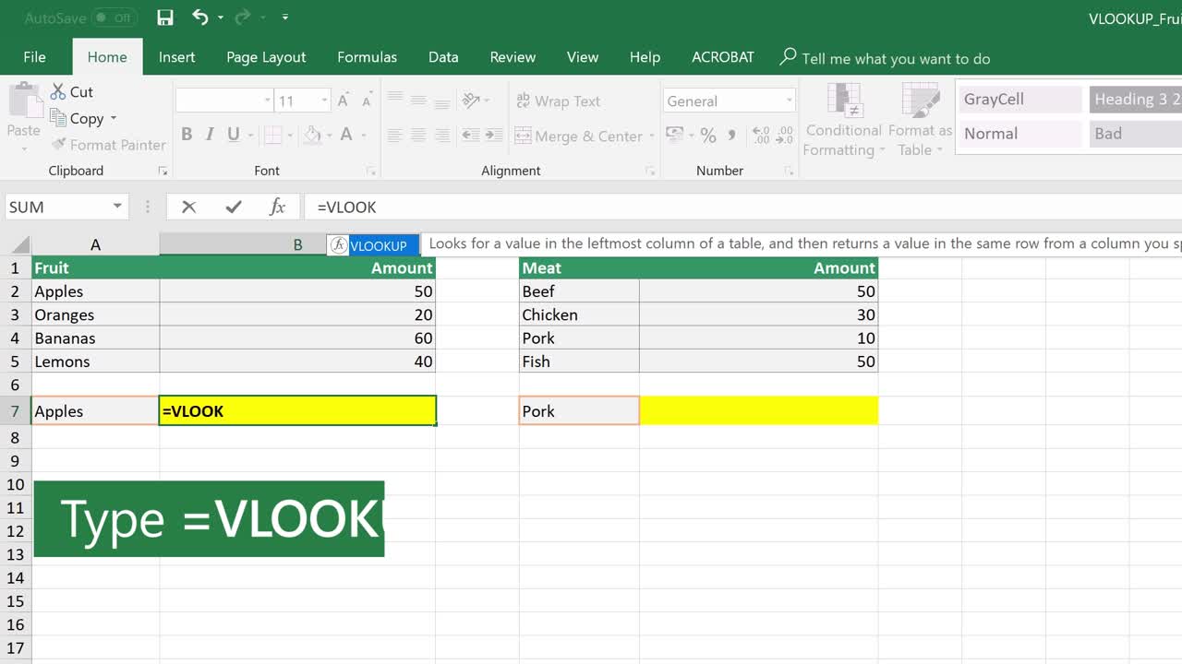1182x664 pixels.
Task: Open the ACROBAT tab
Action: (x=722, y=57)
